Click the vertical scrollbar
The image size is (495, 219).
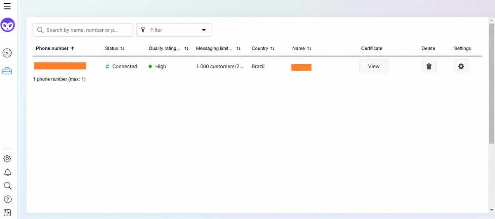pyautogui.click(x=491, y=84)
